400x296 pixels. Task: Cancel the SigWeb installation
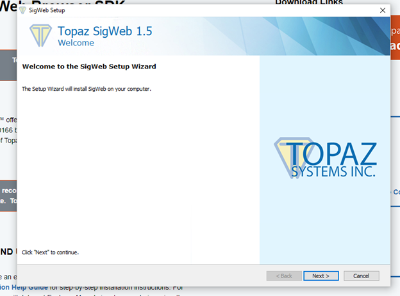tap(362, 276)
